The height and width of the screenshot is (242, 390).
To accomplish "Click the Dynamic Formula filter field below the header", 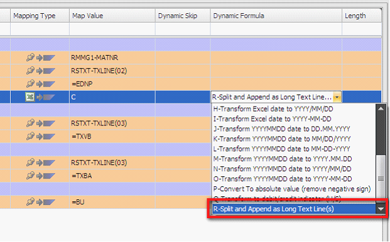I will (276, 29).
